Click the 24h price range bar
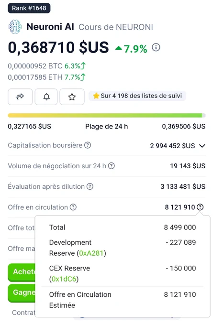This screenshot has height=325, width=213. (x=106, y=116)
